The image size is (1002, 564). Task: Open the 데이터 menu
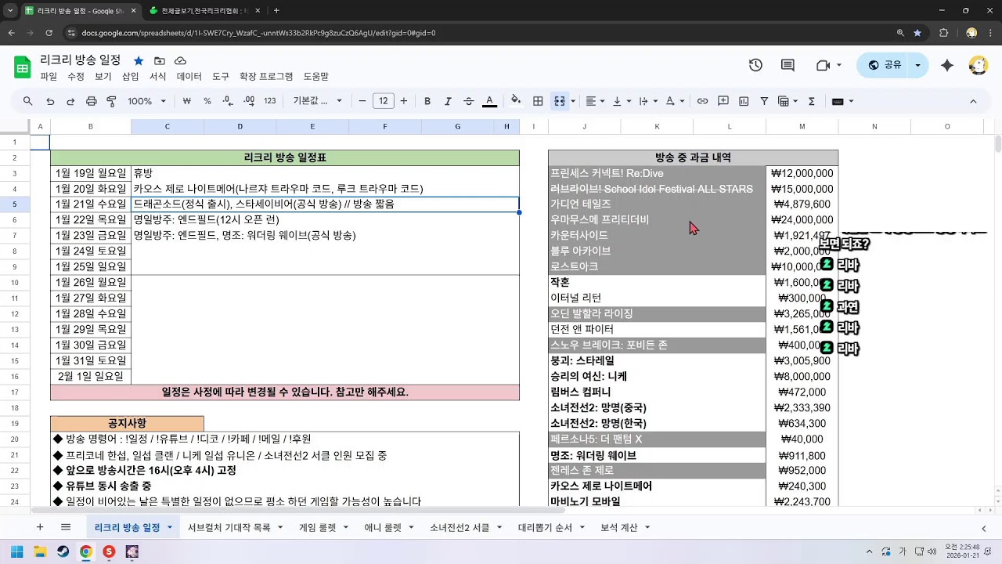click(189, 77)
